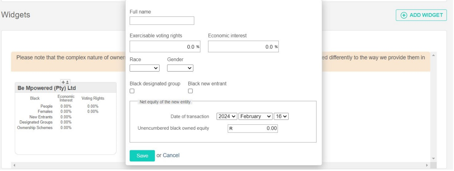This screenshot has height=171, width=454.
Task: Click the Economic interest percentage field
Action: click(243, 47)
